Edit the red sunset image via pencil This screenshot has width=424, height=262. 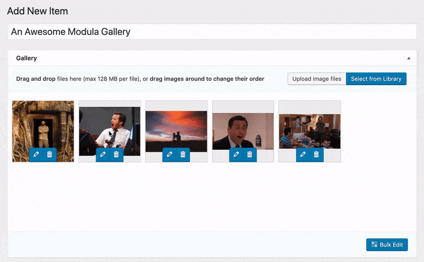pos(170,155)
